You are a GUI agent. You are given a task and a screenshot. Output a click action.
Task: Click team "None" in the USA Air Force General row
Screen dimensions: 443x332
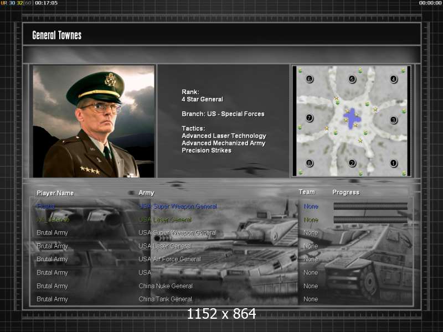311,259
